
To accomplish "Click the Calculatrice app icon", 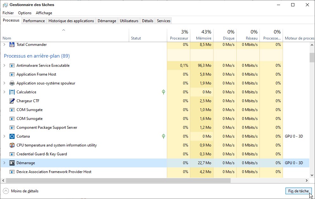I will click(12, 92).
